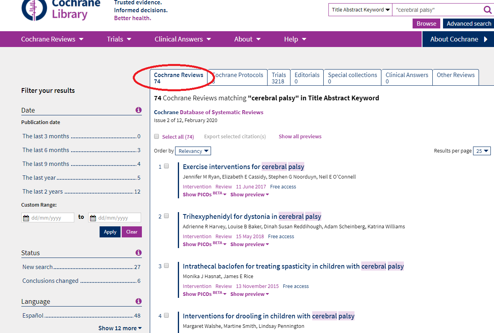Viewport: 494px width, 333px height.
Task: Switch to the Other Reviews results tab
Action: 456,78
